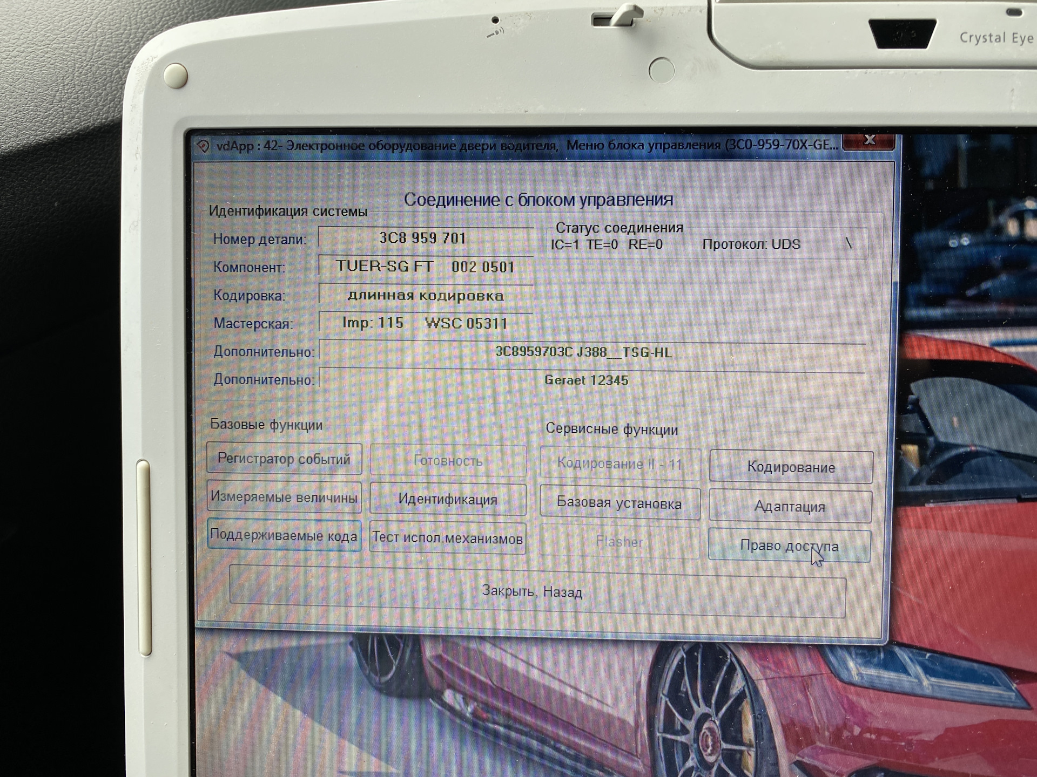Image resolution: width=1037 pixels, height=777 pixels.
Task: Click the Кодировка label
Action: pos(249,296)
